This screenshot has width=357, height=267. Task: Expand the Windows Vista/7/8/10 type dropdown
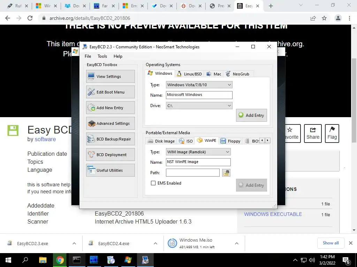click(199, 85)
